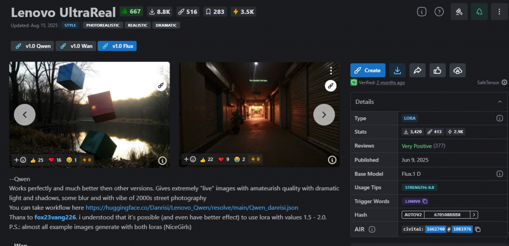Click the 516 generations badge

[188, 12]
